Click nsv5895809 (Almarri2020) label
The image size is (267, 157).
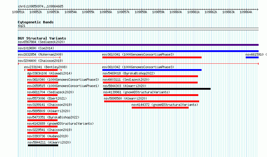tap(49, 111)
